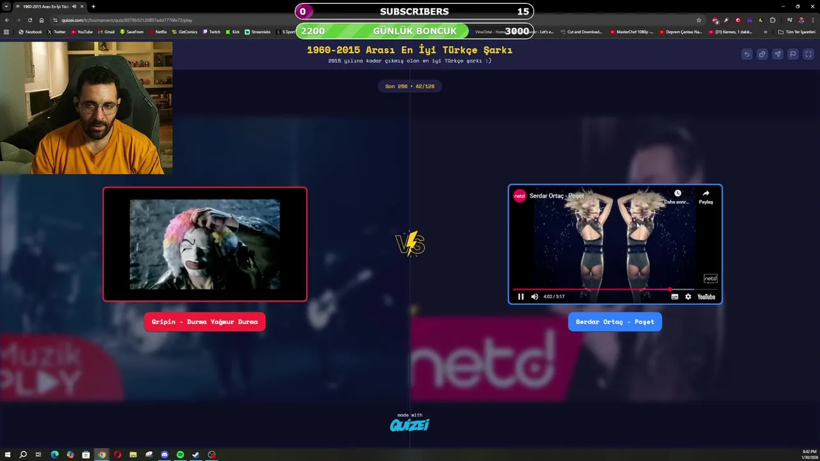
Task: Open YouTube player settings gear
Action: (688, 296)
